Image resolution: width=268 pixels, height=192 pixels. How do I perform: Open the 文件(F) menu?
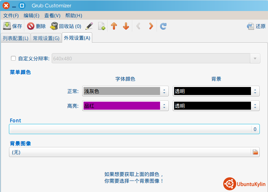click(x=11, y=15)
